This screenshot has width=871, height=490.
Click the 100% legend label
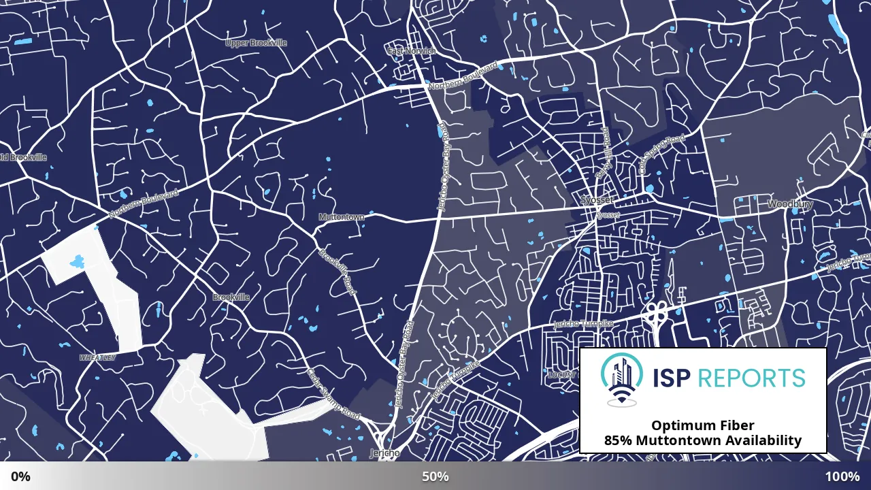pyautogui.click(x=842, y=476)
